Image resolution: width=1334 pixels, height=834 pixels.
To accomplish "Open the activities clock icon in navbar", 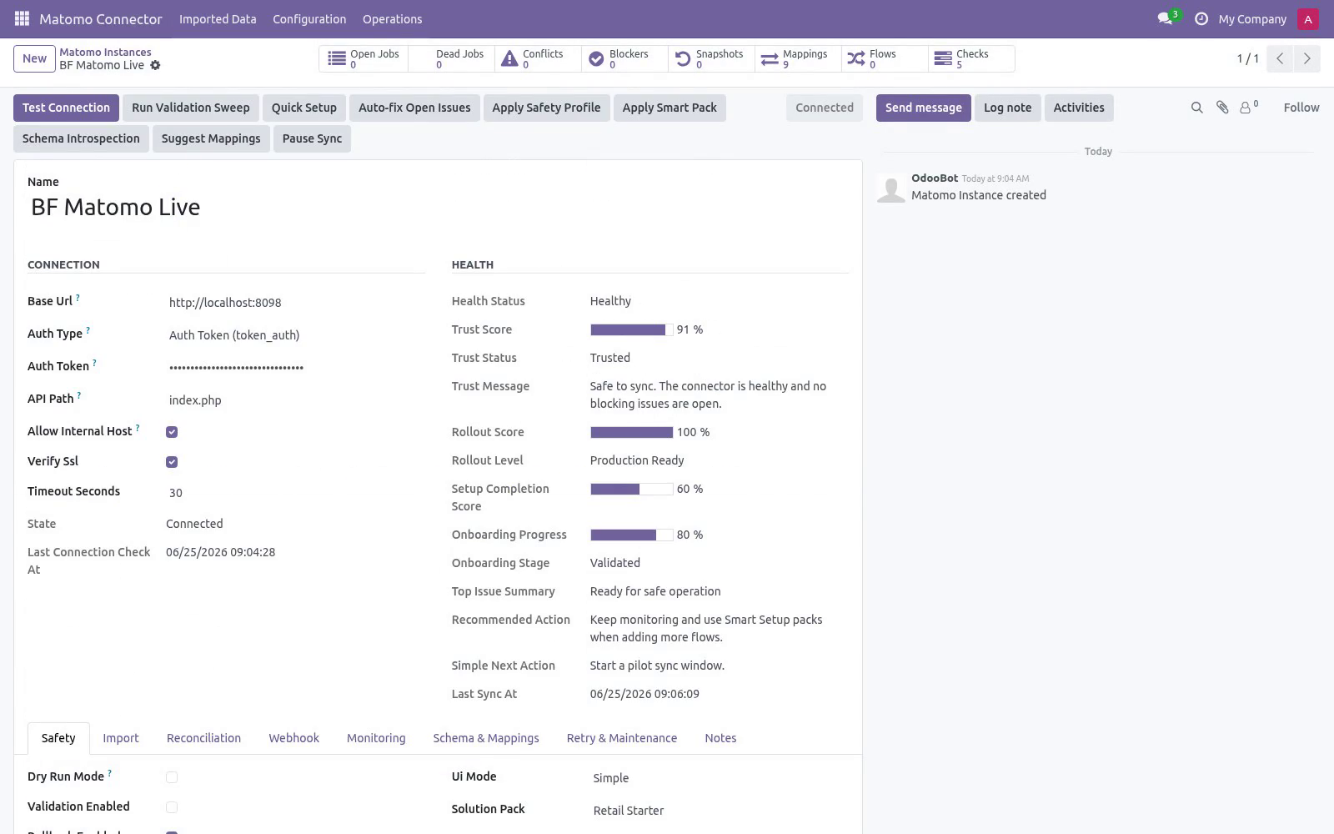I will point(1201,18).
